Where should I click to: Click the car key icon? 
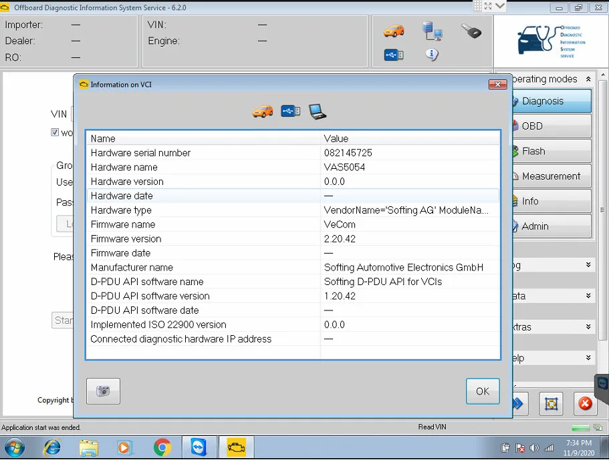click(471, 31)
